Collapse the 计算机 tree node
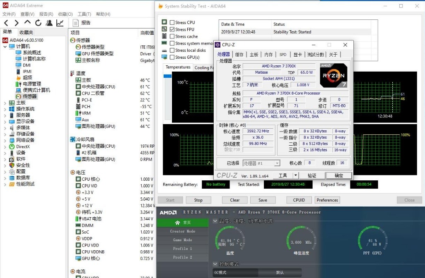 [5, 47]
